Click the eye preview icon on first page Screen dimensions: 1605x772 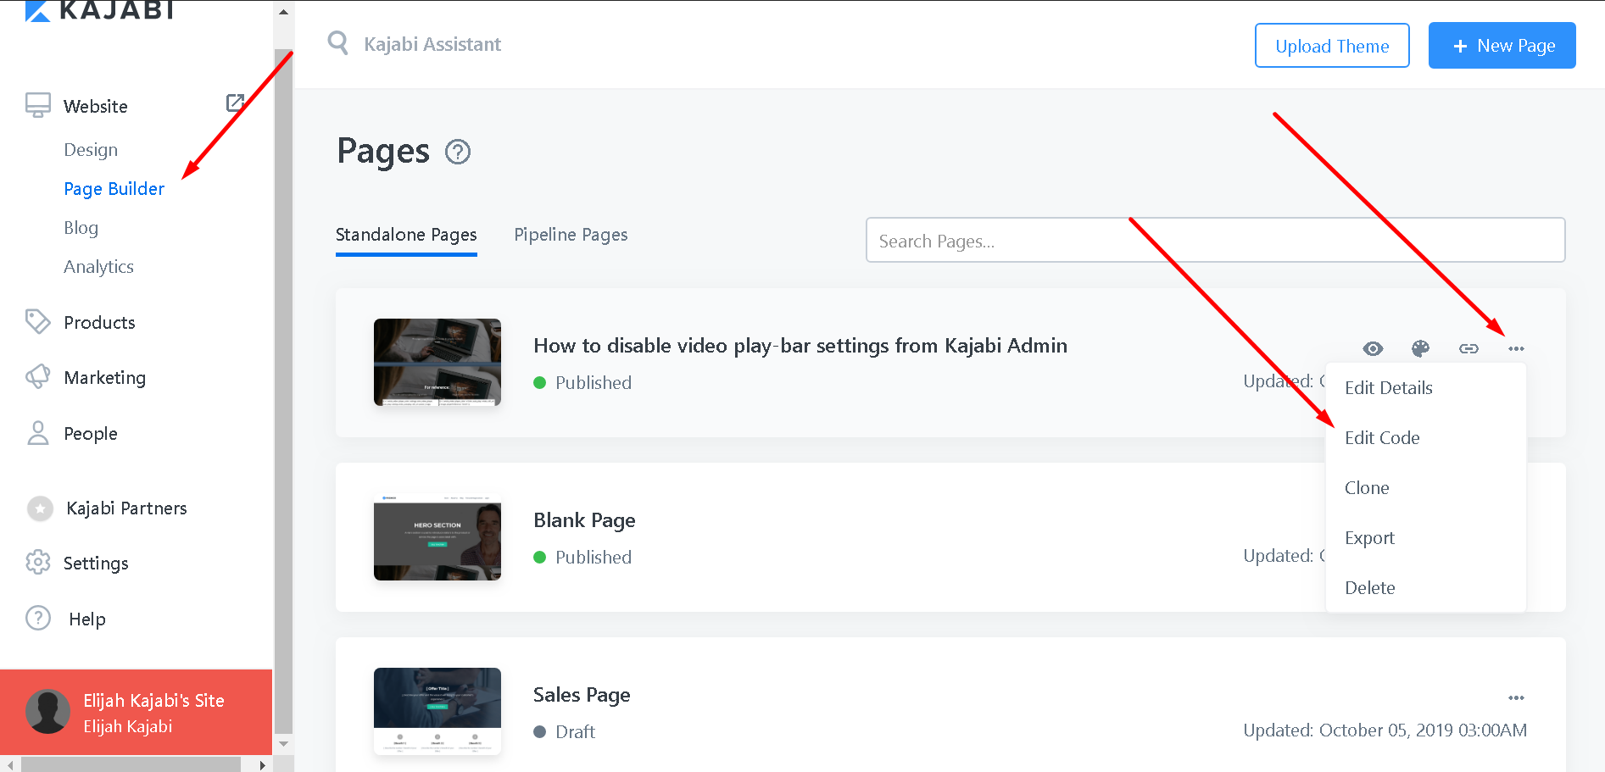click(1373, 348)
